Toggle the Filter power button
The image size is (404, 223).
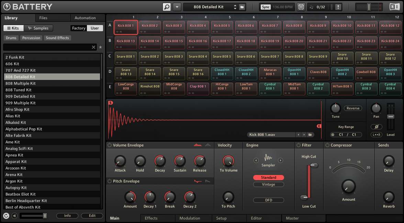tap(298, 145)
